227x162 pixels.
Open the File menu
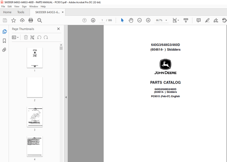coord(3,7)
